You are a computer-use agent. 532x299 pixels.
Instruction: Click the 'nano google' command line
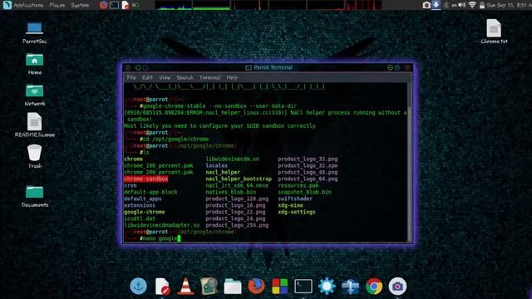click(x=160, y=238)
